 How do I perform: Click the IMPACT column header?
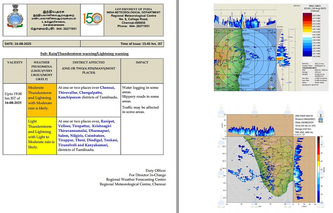[142, 62]
